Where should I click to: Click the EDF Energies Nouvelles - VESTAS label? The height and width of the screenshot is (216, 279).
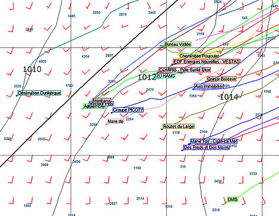207,62
